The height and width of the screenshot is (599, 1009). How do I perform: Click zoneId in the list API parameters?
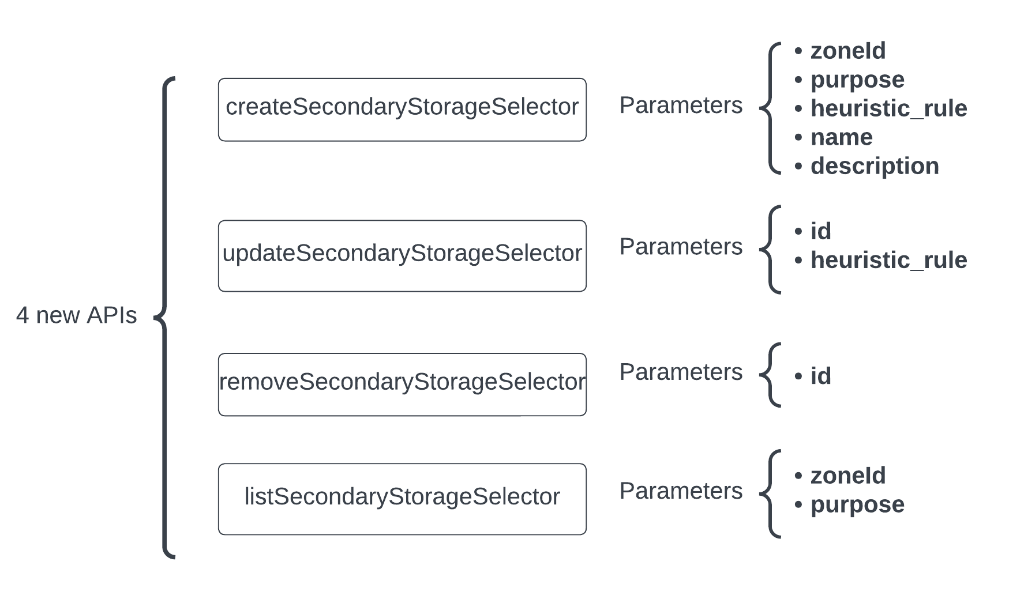[x=847, y=476]
